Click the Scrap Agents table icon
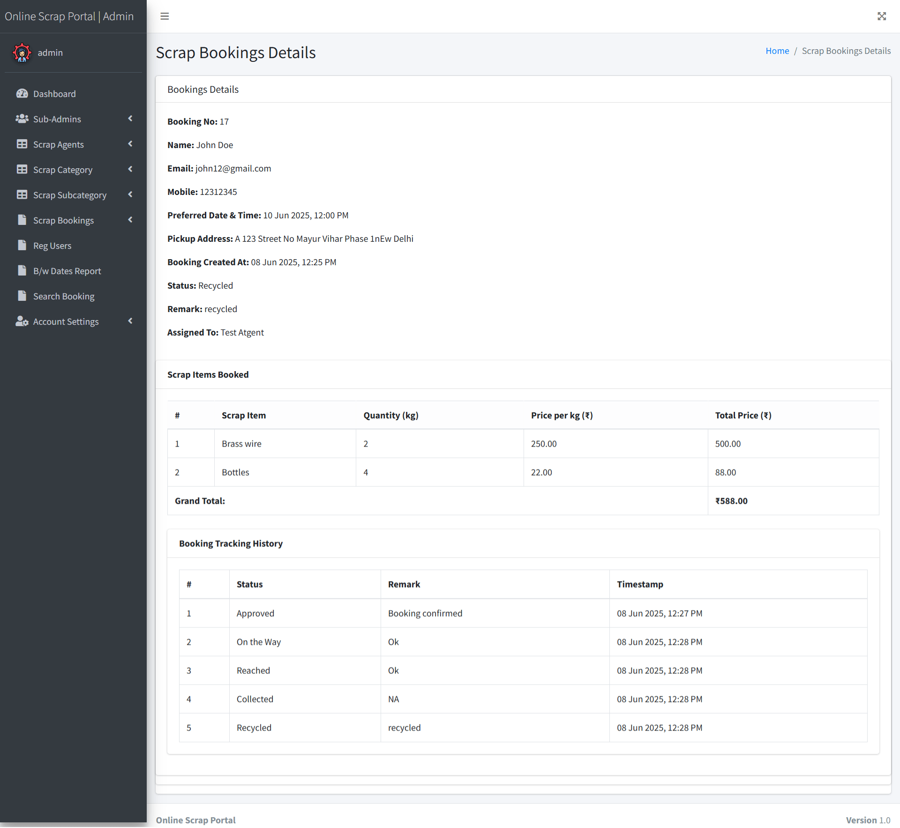The height and width of the screenshot is (828, 900). (x=22, y=144)
